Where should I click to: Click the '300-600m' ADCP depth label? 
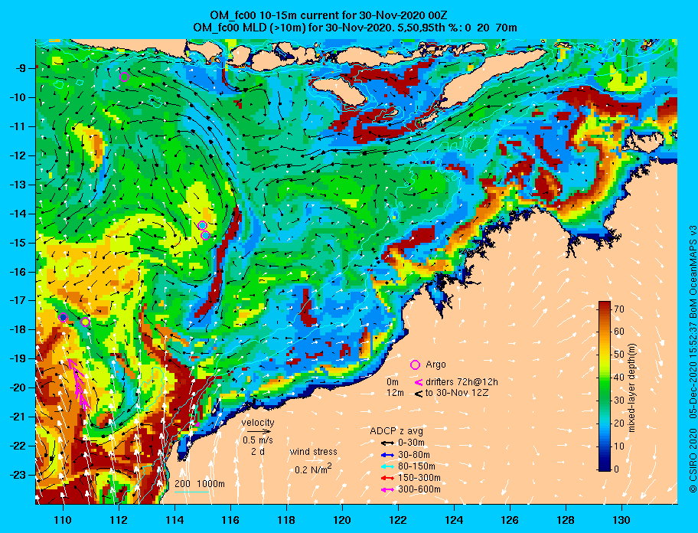pyautogui.click(x=419, y=489)
